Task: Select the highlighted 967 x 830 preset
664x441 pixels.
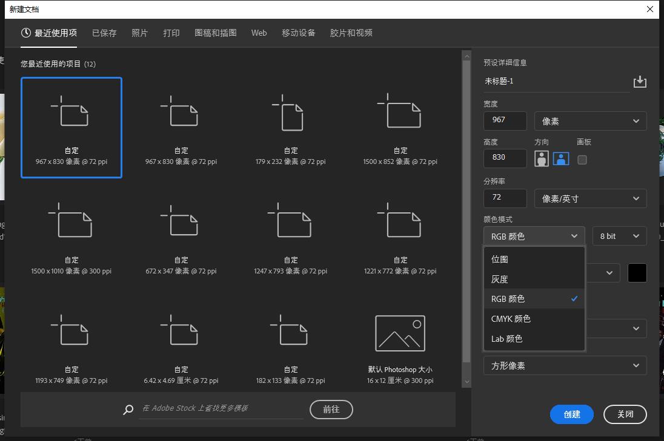Action: 71,127
